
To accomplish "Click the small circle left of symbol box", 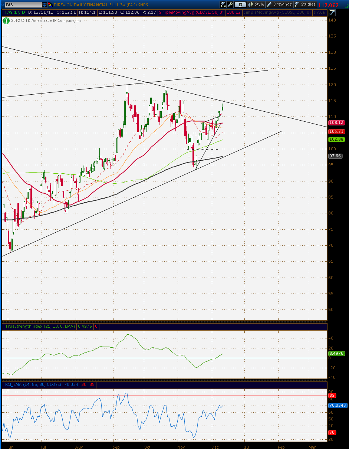I will (x=2, y=5).
